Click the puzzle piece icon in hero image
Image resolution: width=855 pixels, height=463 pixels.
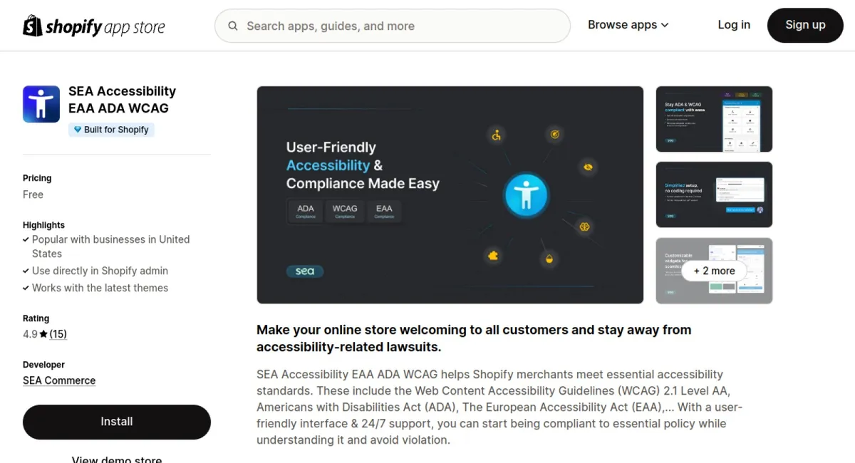click(492, 256)
